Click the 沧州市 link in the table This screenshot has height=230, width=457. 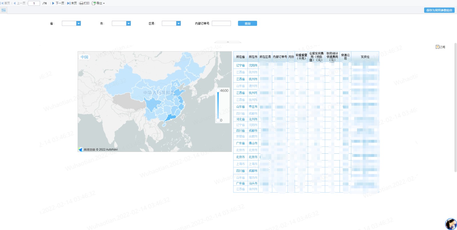(253, 119)
